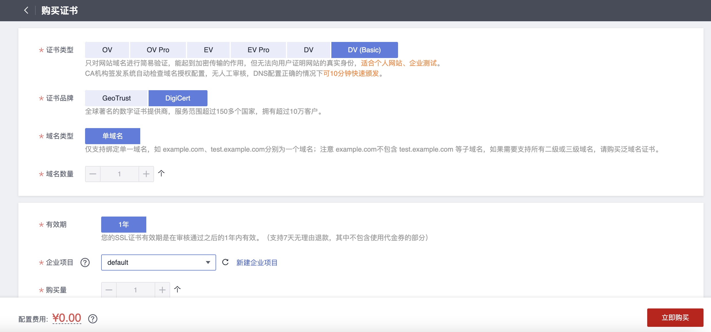This screenshot has height=332, width=711.
Task: Click the 立即购买 purchase button
Action: (x=675, y=317)
